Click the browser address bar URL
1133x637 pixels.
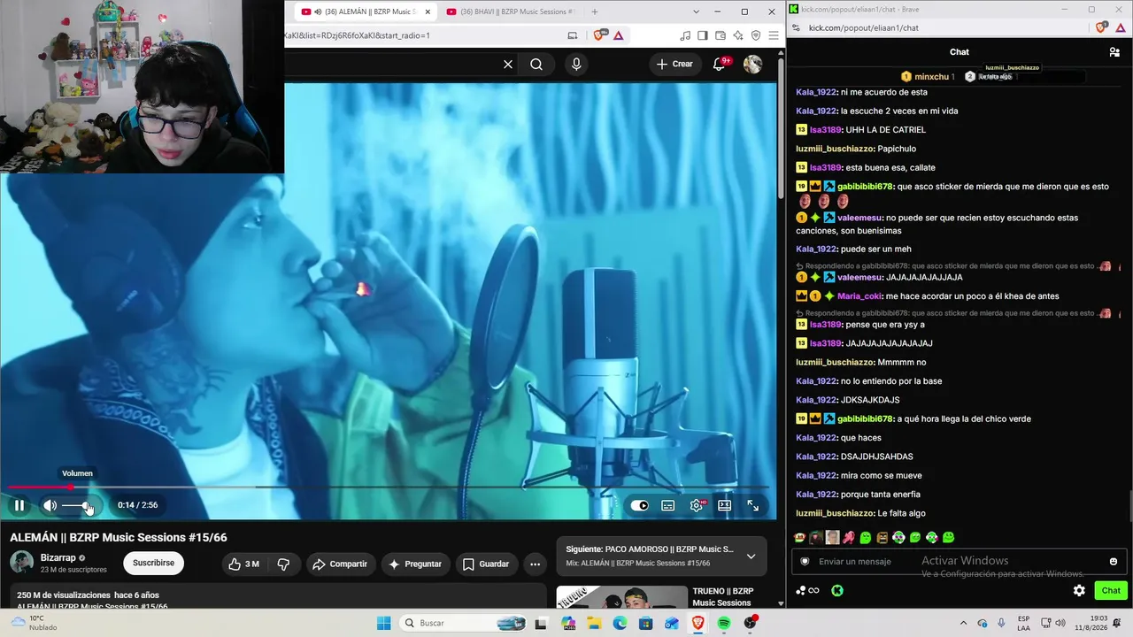tap(357, 35)
